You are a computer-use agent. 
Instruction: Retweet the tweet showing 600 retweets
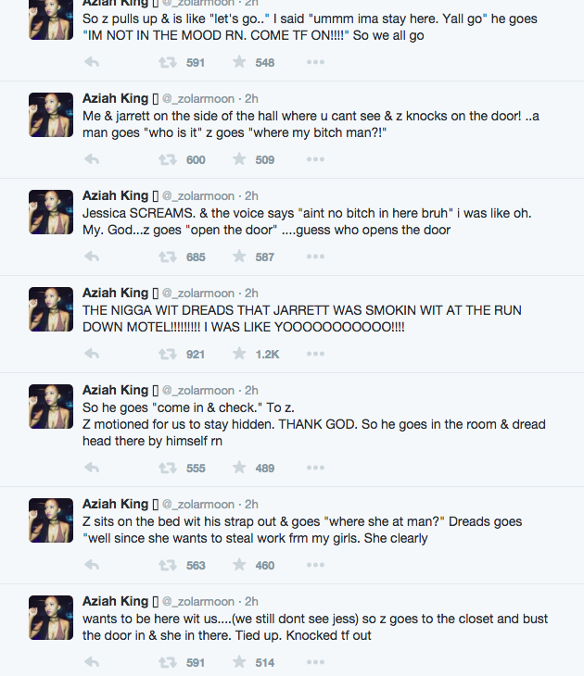pyautogui.click(x=167, y=160)
